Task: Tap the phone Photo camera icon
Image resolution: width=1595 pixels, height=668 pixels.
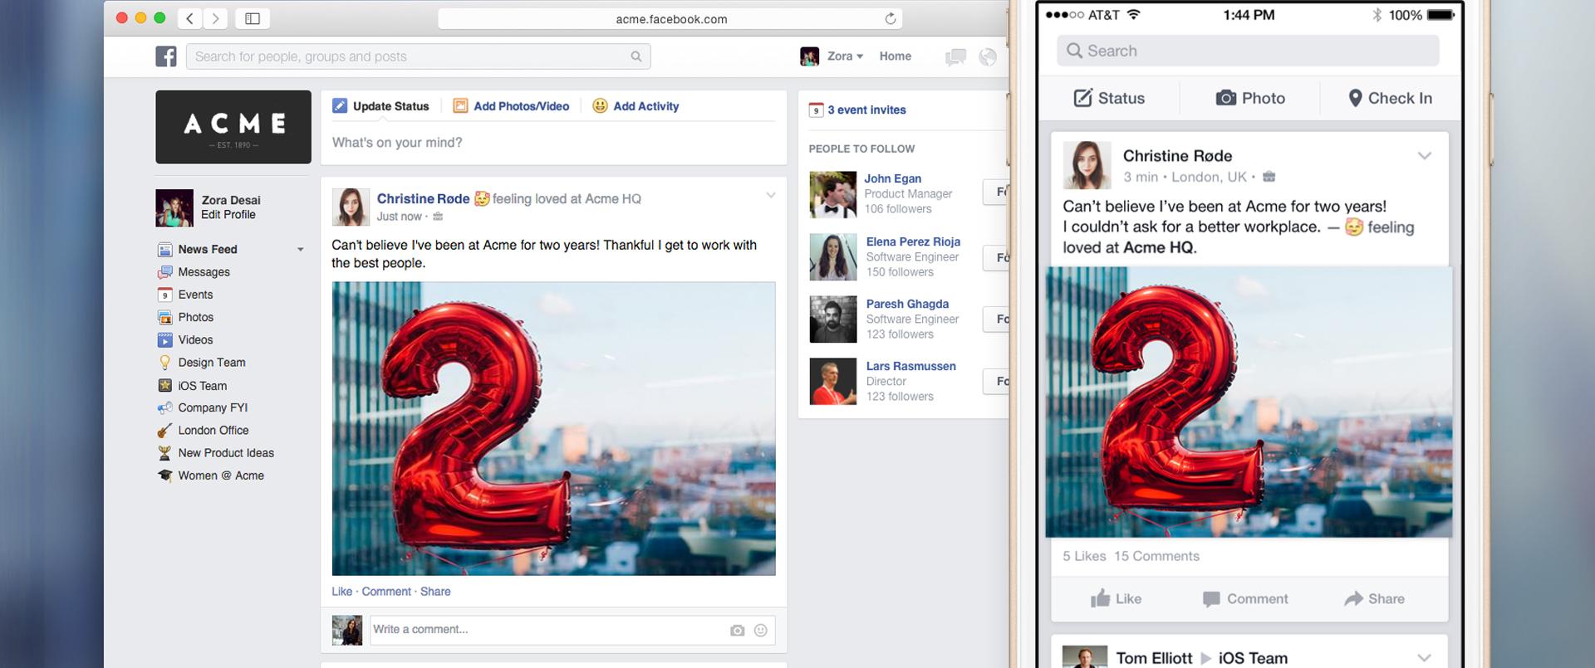Action: (1226, 98)
